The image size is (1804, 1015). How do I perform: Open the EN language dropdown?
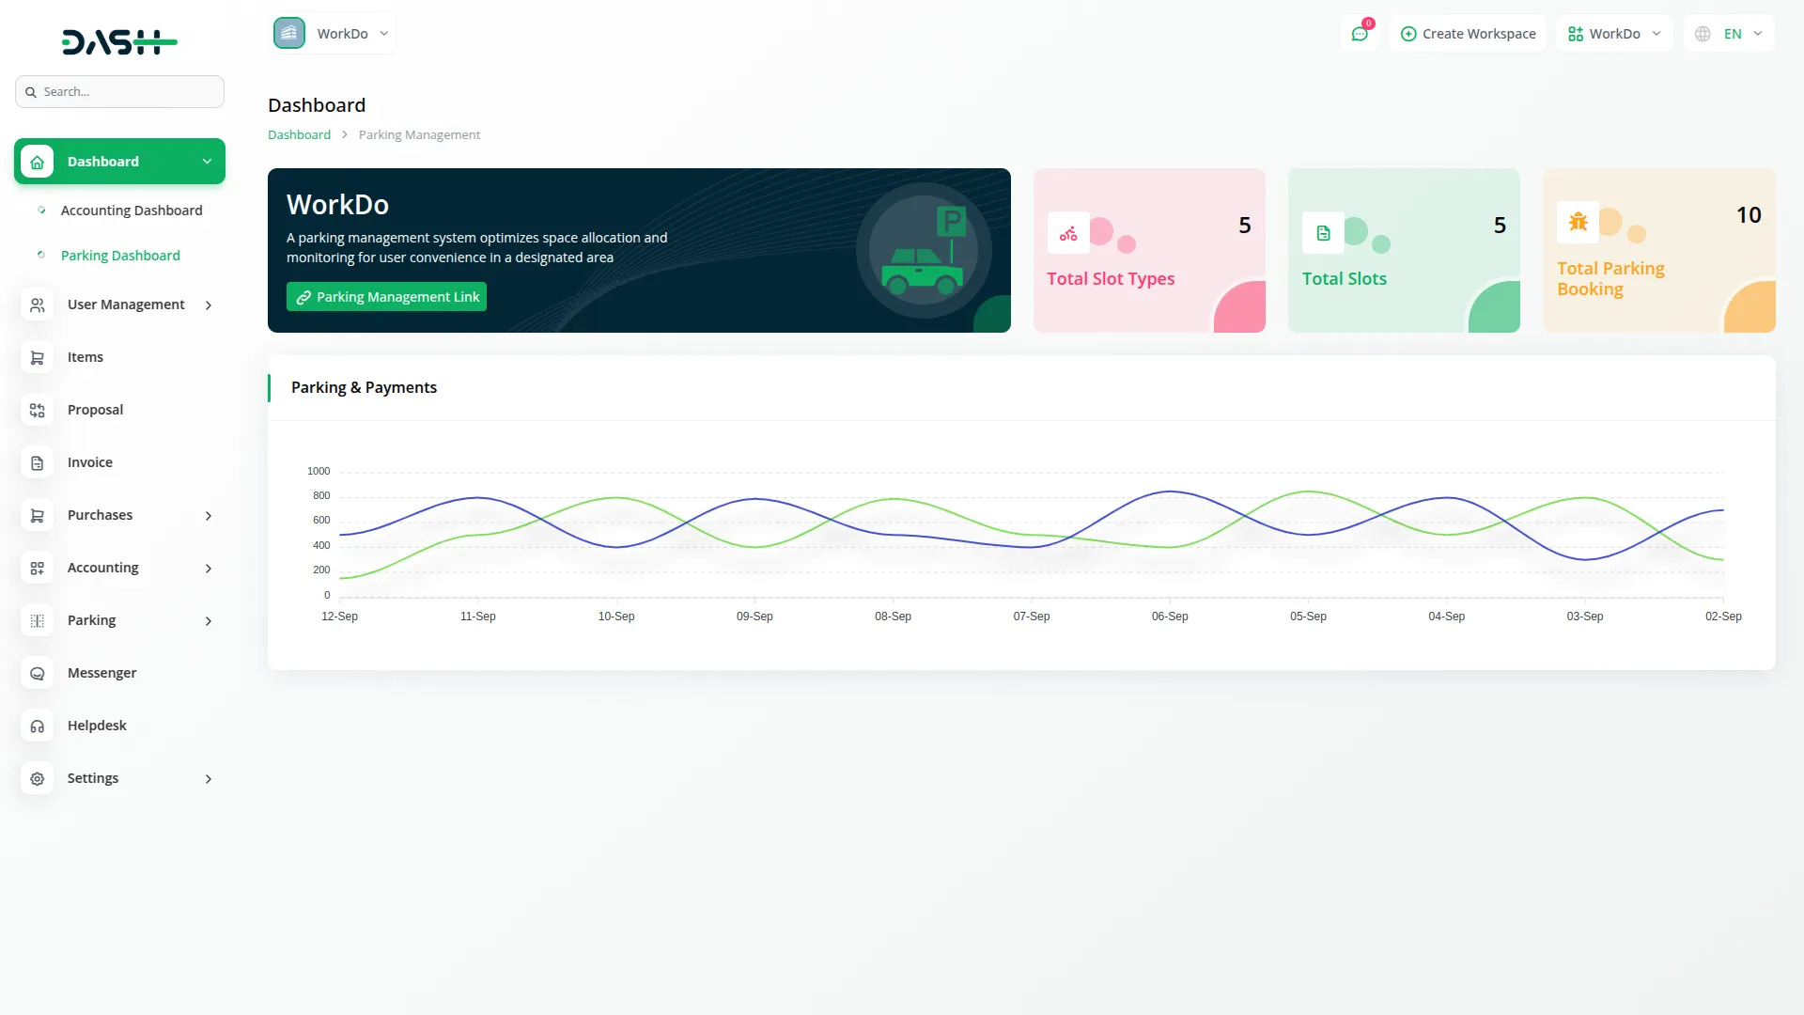tap(1731, 34)
